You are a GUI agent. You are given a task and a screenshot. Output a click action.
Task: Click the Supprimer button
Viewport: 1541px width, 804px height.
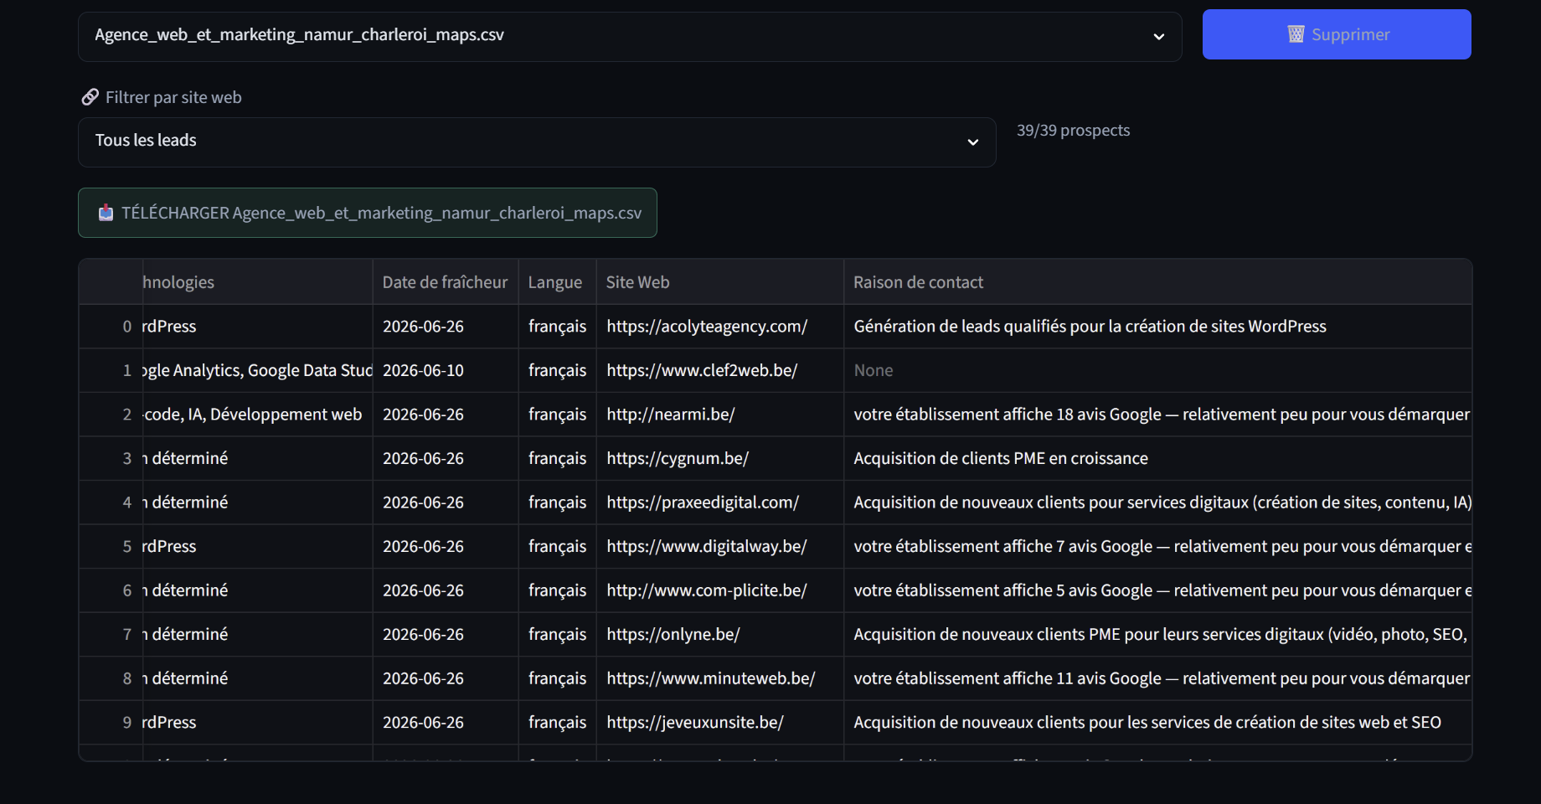[x=1337, y=34]
